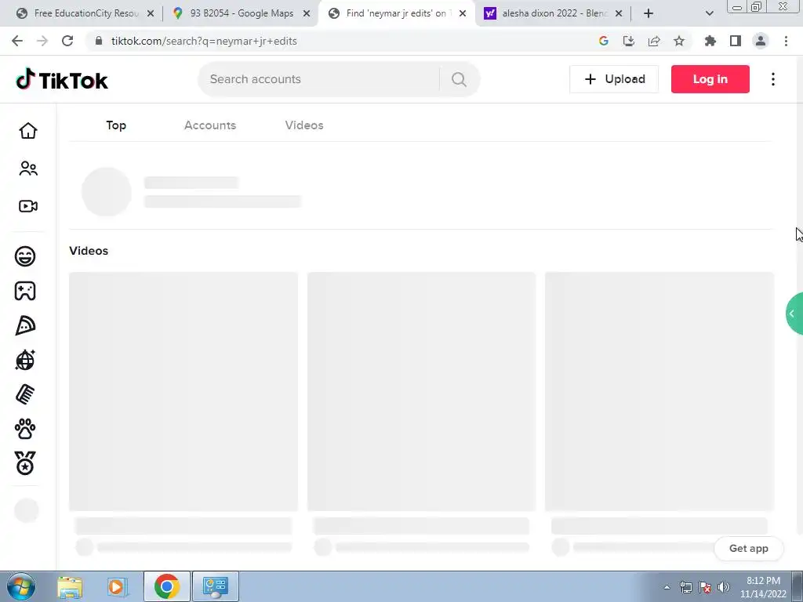This screenshot has height=602, width=803.
Task: Click the search magnifier button
Action: [459, 79]
